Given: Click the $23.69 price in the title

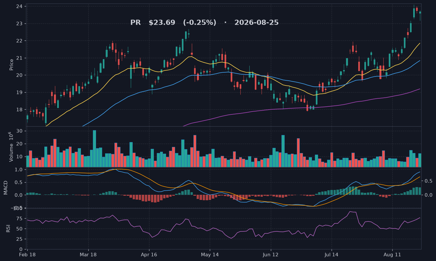Looking at the screenshot, I should tap(162, 23).
